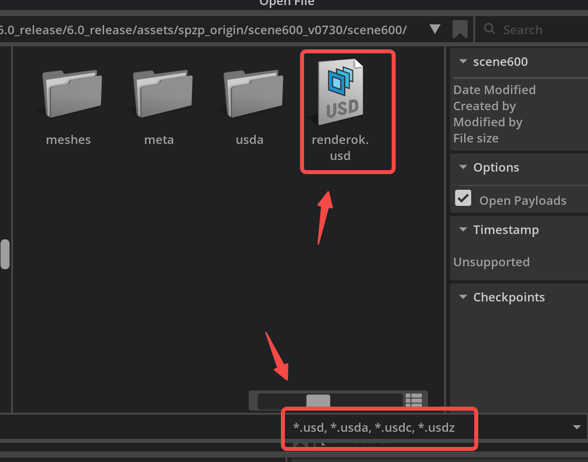Click the 'File size' label
The height and width of the screenshot is (462, 588).
476,138
